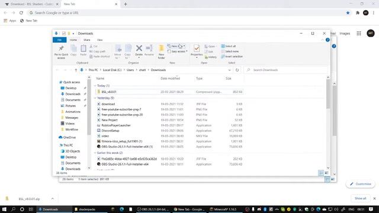
Task: Click This PC in breadcrumb path
Action: pos(93,70)
